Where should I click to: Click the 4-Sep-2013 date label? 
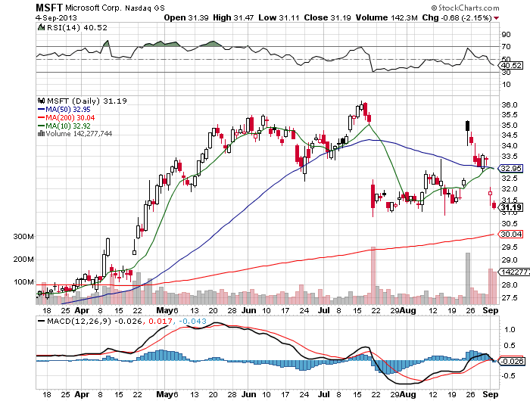coord(56,18)
